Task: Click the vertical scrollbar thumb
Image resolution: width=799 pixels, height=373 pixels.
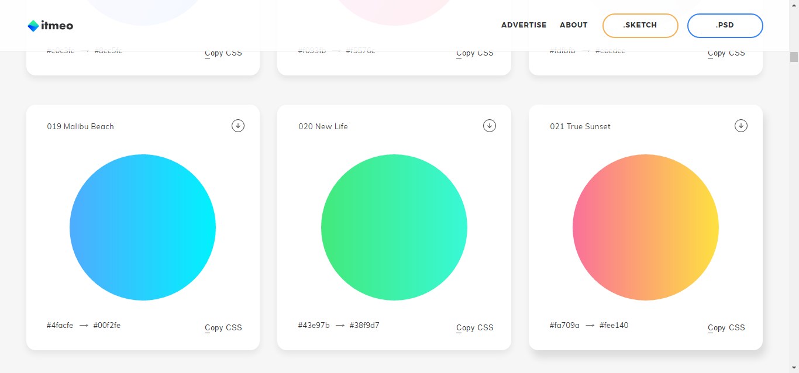Action: click(794, 56)
